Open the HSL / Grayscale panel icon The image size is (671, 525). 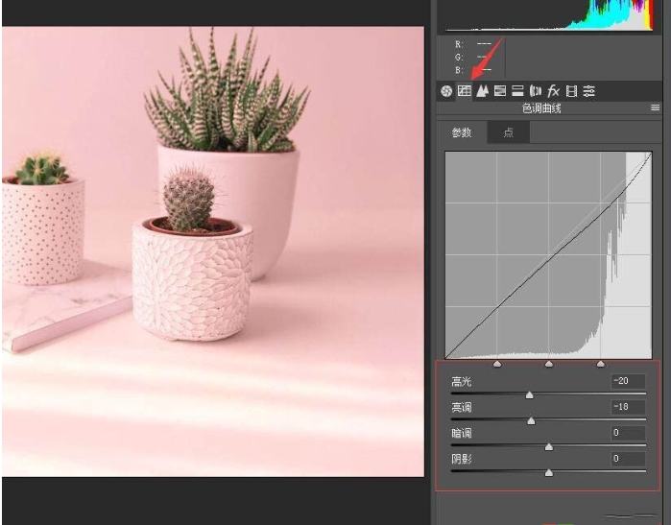(499, 91)
